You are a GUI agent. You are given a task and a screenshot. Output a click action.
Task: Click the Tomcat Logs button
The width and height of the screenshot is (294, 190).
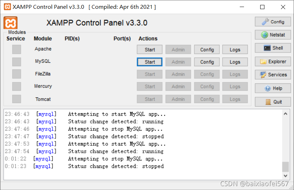[235, 99]
